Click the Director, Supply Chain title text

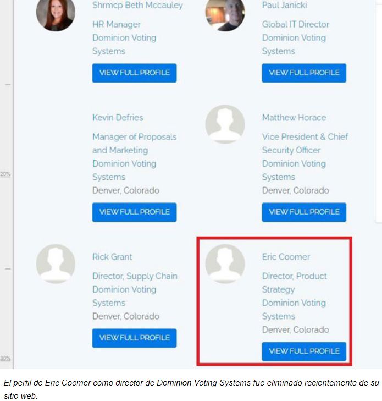point(135,276)
